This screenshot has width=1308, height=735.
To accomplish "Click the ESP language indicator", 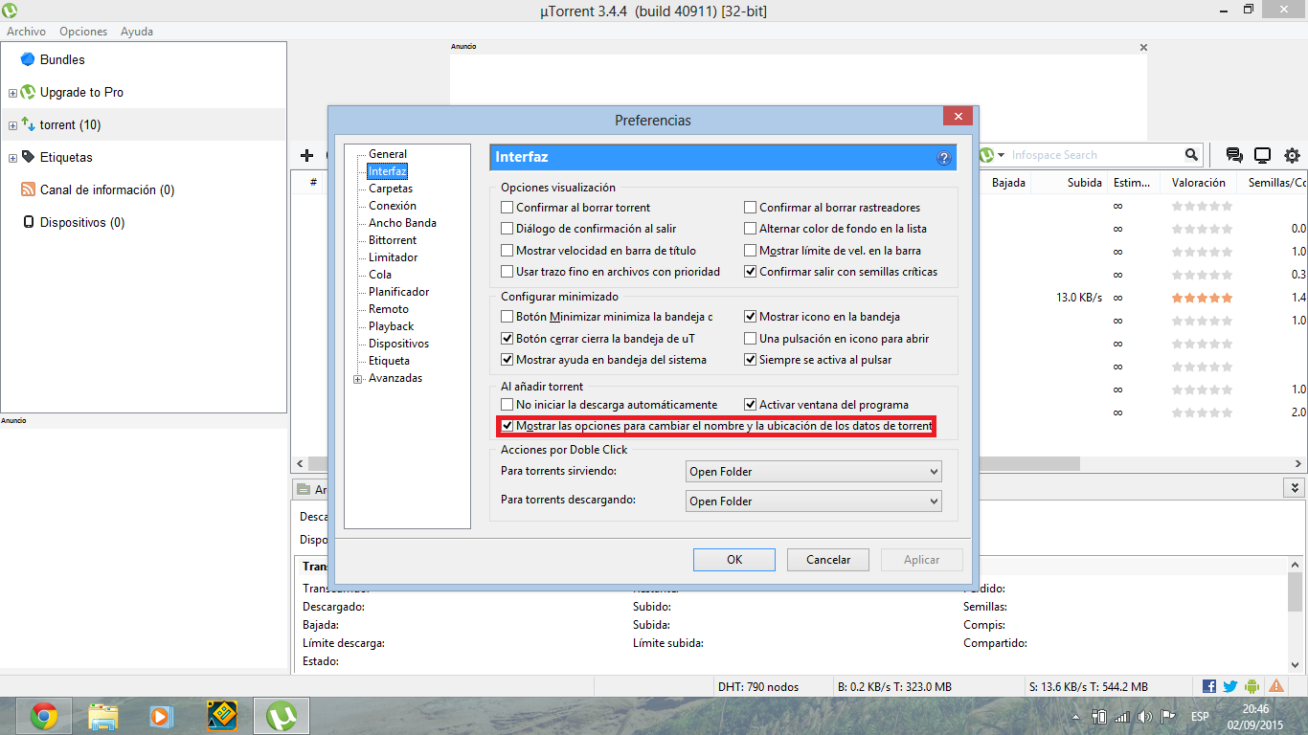I will coord(1199,717).
